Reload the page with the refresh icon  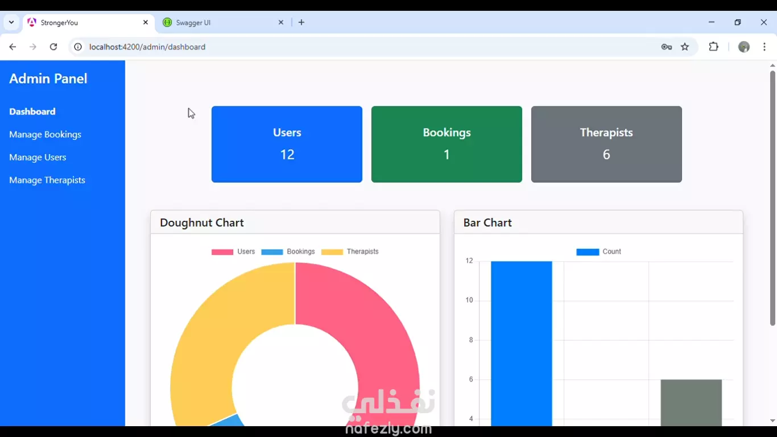(x=53, y=47)
